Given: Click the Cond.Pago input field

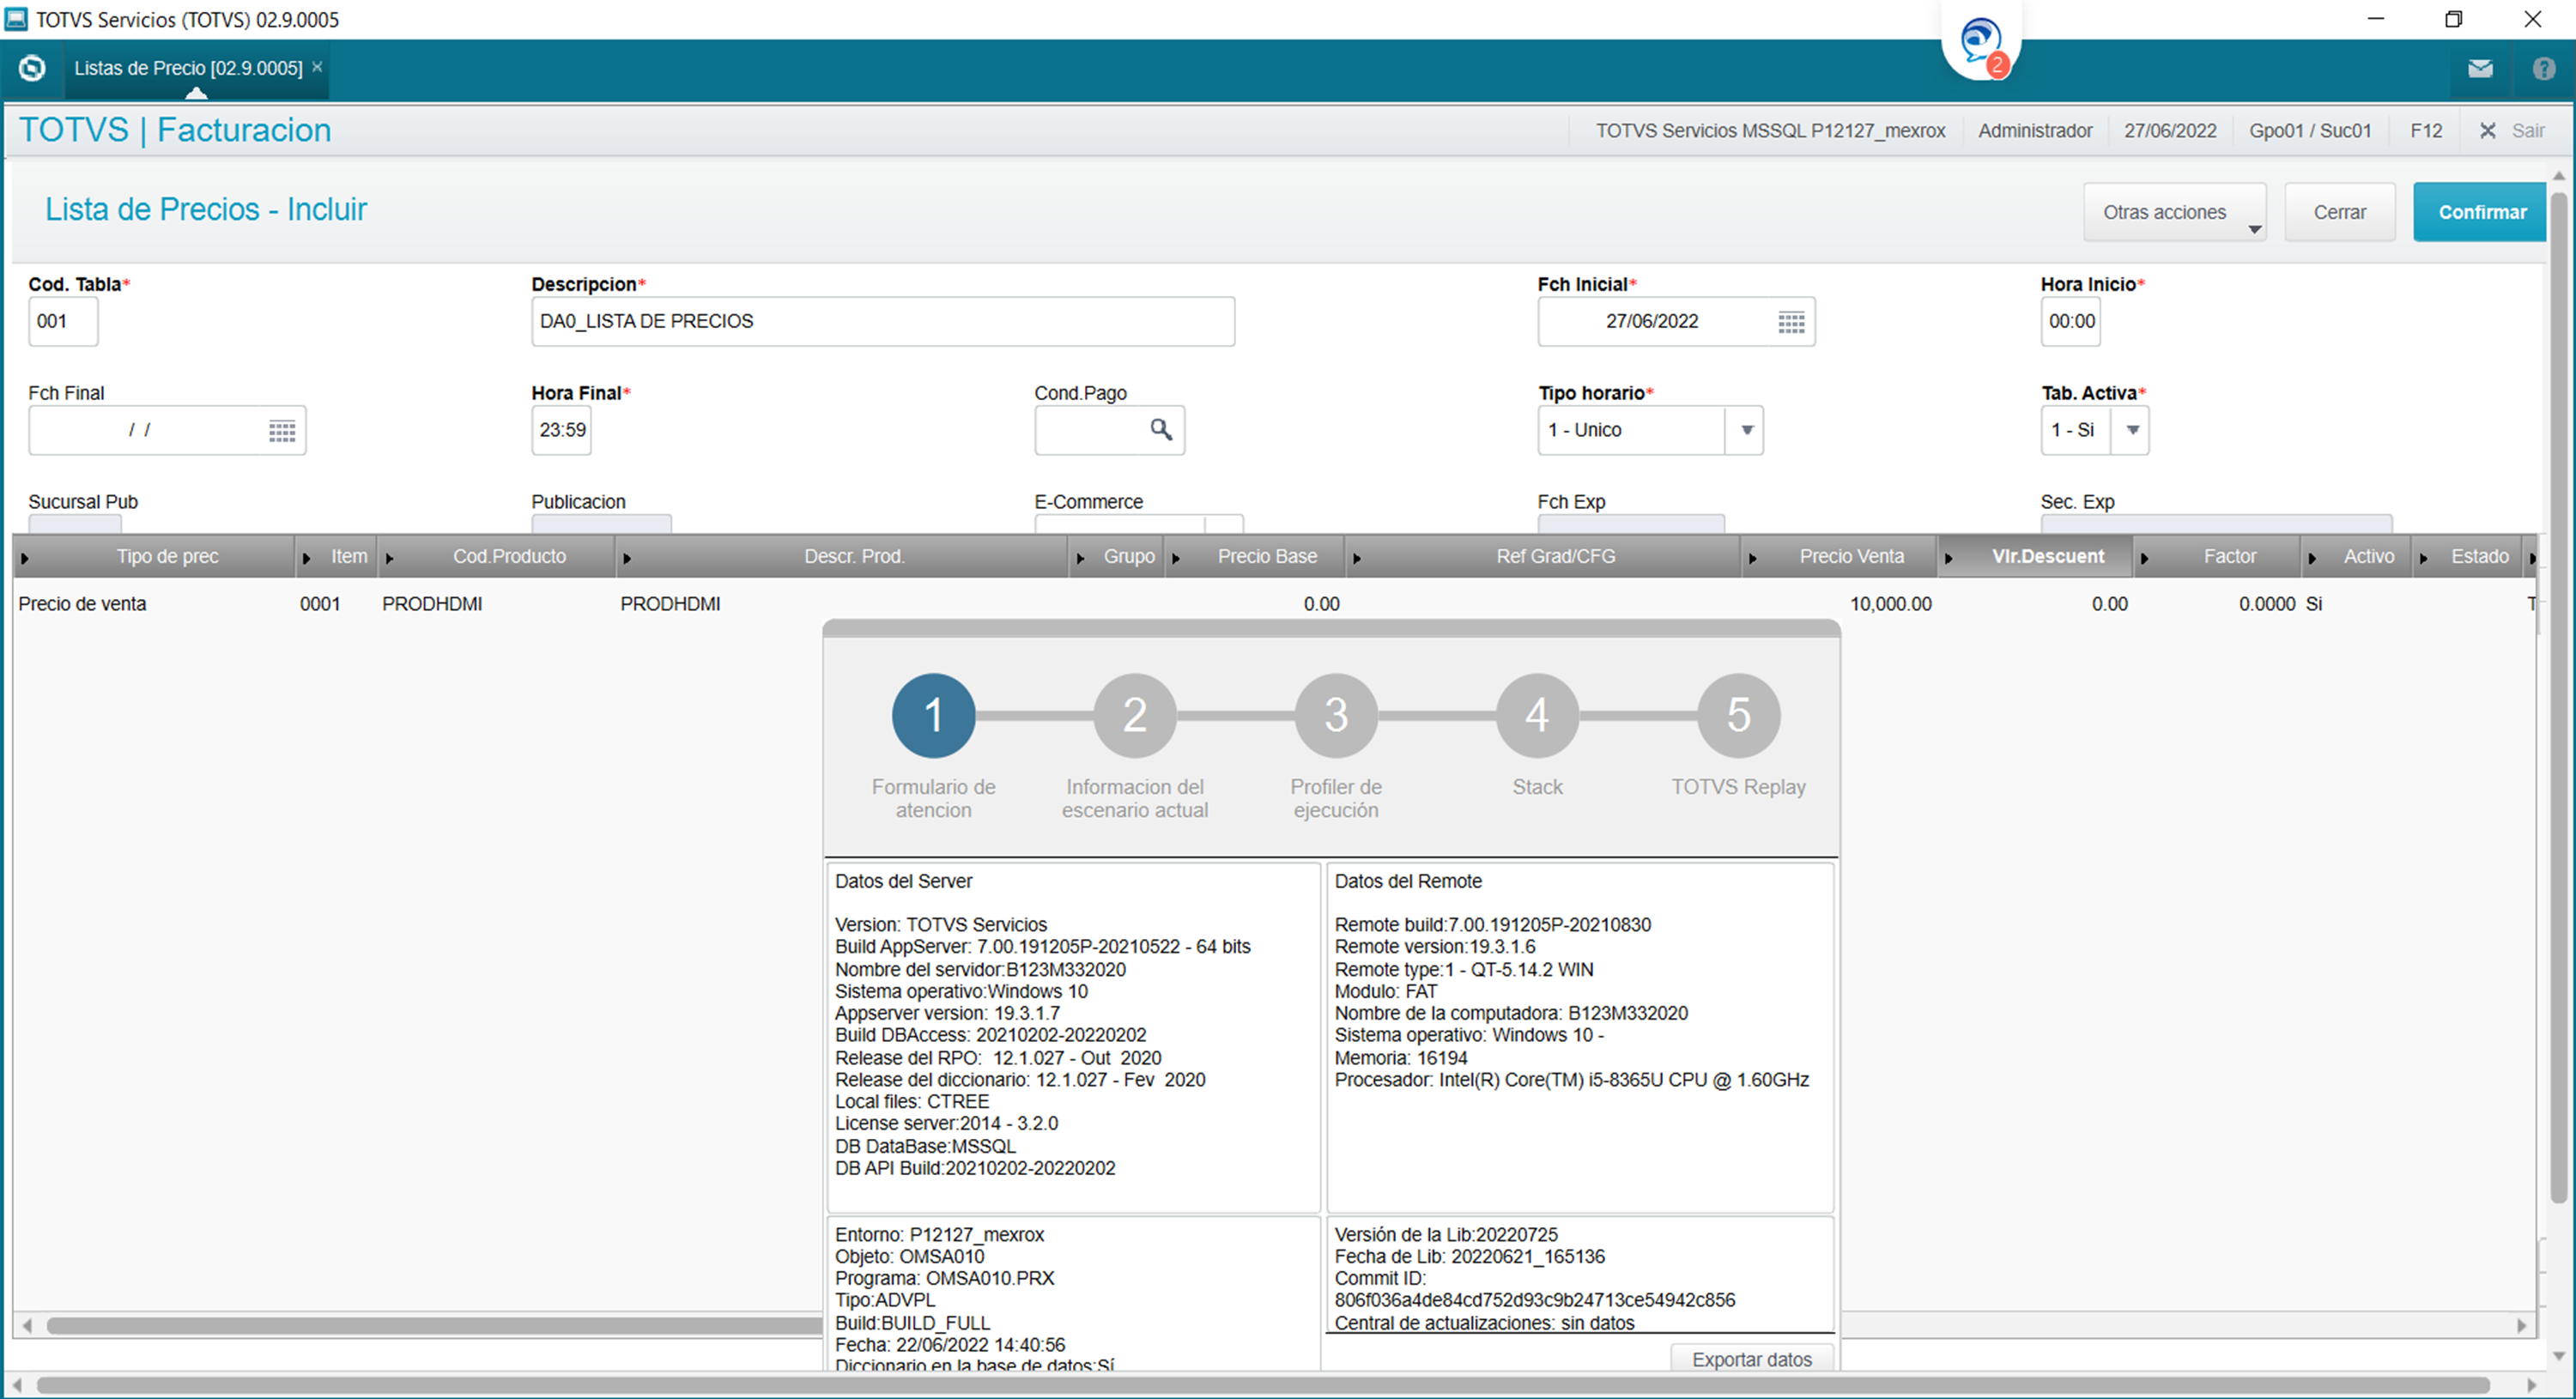Looking at the screenshot, I should (1109, 431).
